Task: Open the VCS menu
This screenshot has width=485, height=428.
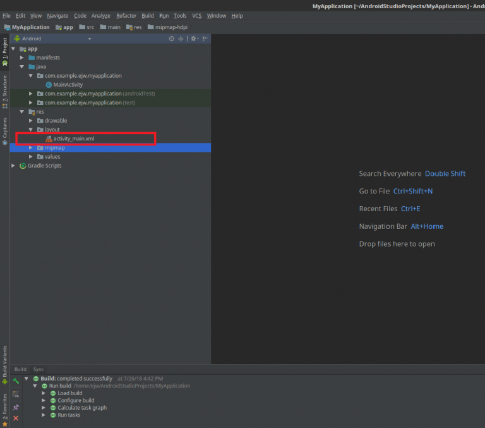Action: [x=197, y=16]
